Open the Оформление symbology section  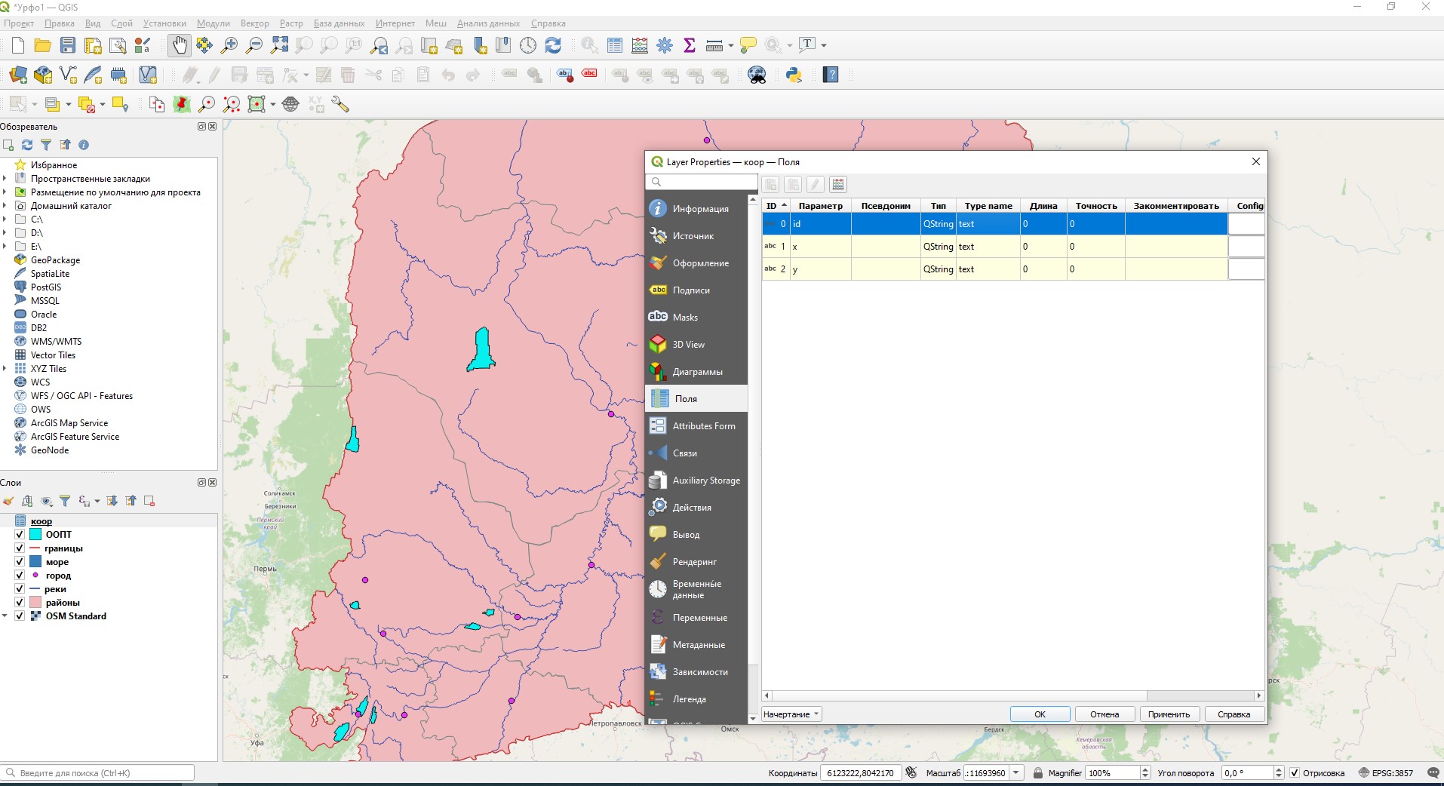coord(700,263)
